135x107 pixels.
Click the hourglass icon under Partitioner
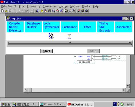(x=69, y=36)
